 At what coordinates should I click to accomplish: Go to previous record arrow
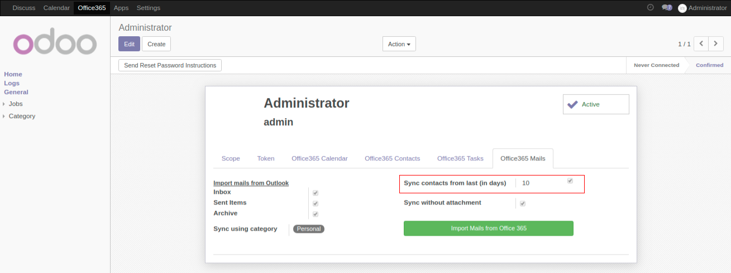[x=701, y=43]
